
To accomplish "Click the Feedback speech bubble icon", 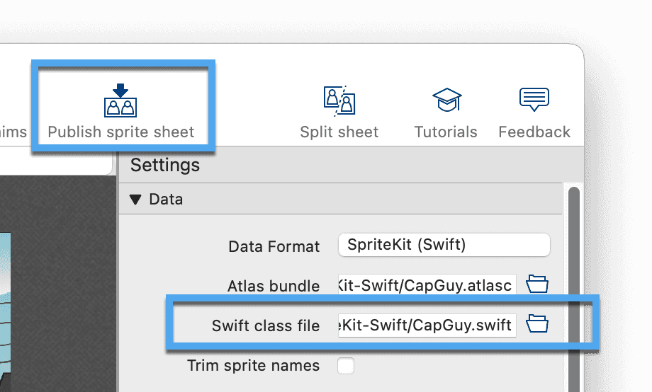I will pos(534,99).
